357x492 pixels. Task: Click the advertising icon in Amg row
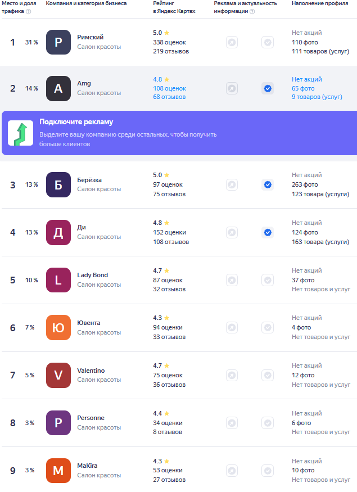tap(232, 88)
